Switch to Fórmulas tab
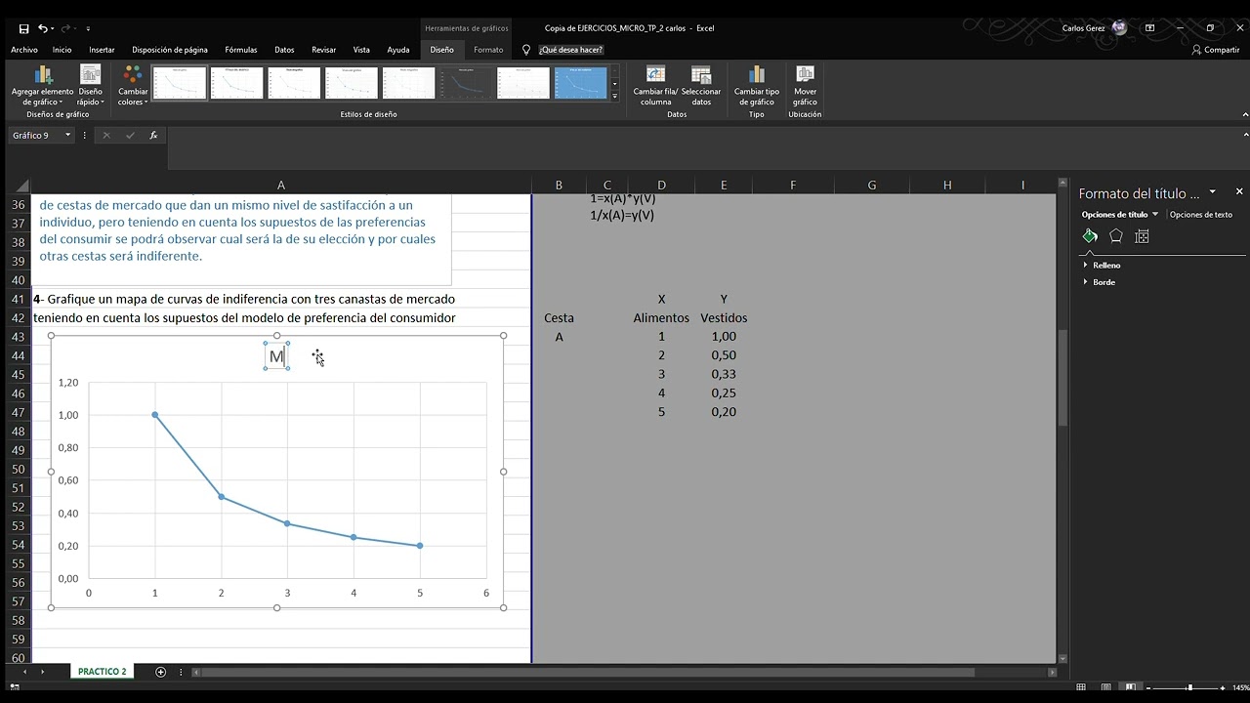 (x=241, y=50)
